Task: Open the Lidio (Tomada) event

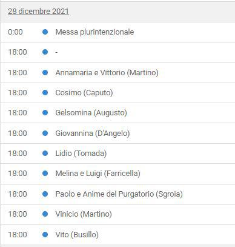Action: pyautogui.click(x=81, y=154)
